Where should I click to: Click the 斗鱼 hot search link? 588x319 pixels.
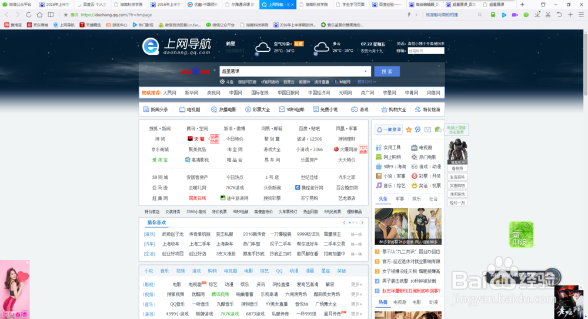pyautogui.click(x=229, y=82)
